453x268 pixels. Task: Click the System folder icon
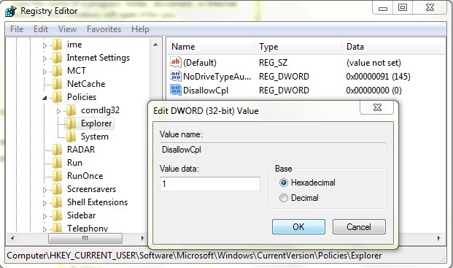[71, 137]
